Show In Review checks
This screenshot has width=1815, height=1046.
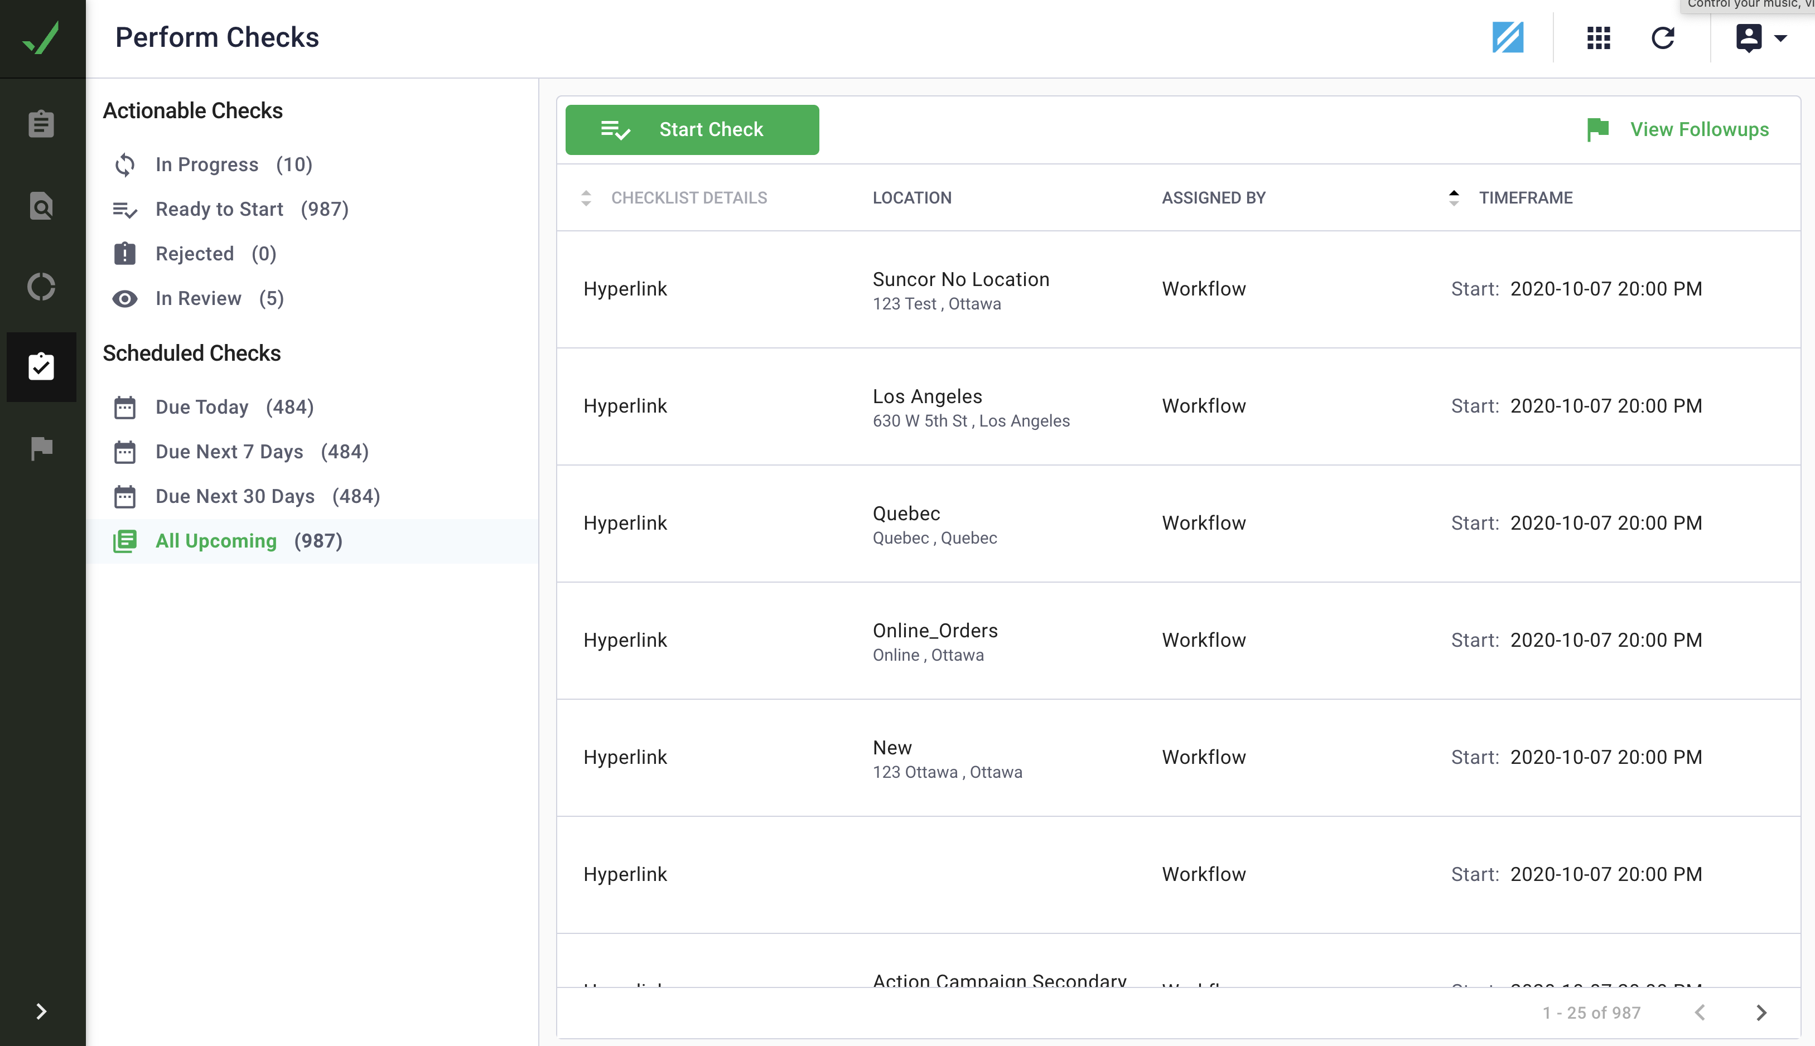(x=199, y=298)
